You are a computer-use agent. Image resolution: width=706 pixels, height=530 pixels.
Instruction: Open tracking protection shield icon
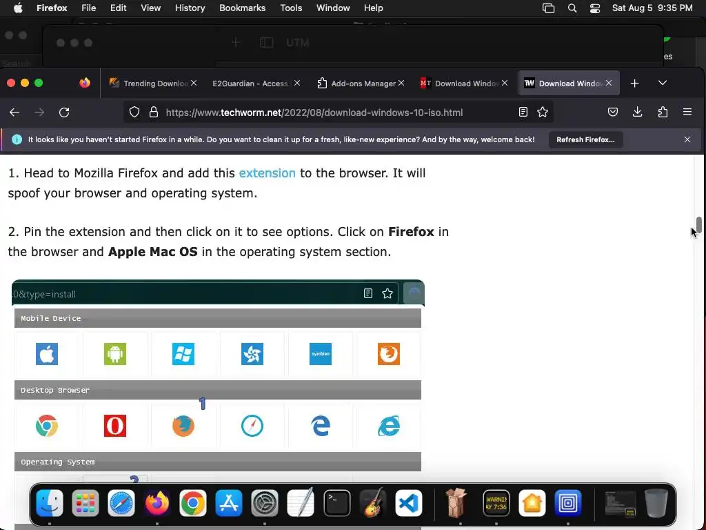pos(134,112)
